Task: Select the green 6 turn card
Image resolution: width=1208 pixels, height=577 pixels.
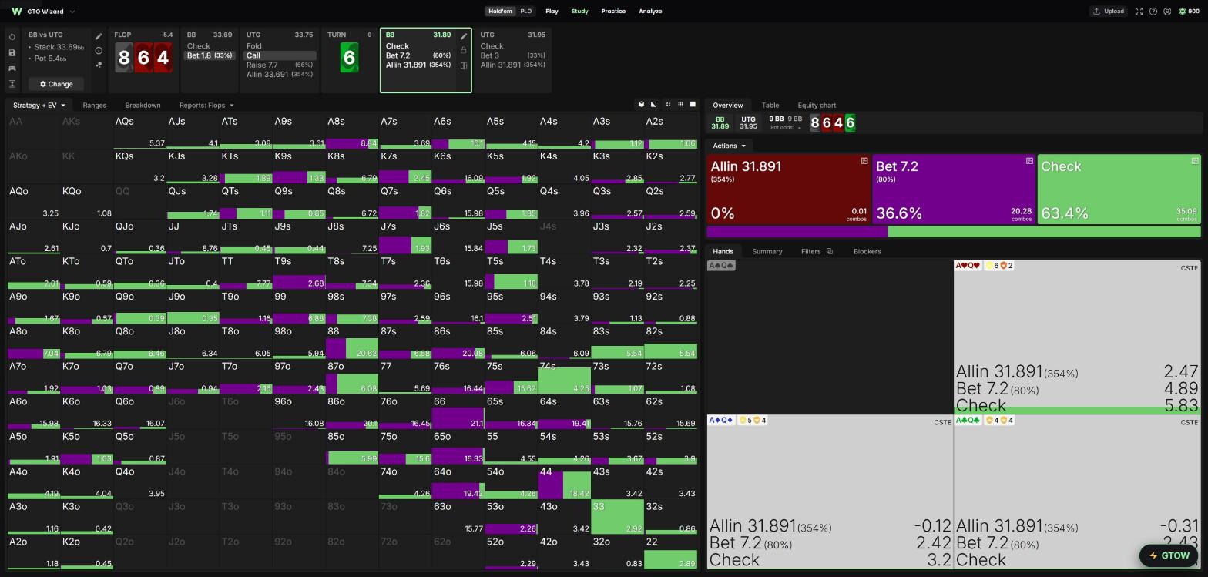Action: pyautogui.click(x=349, y=58)
